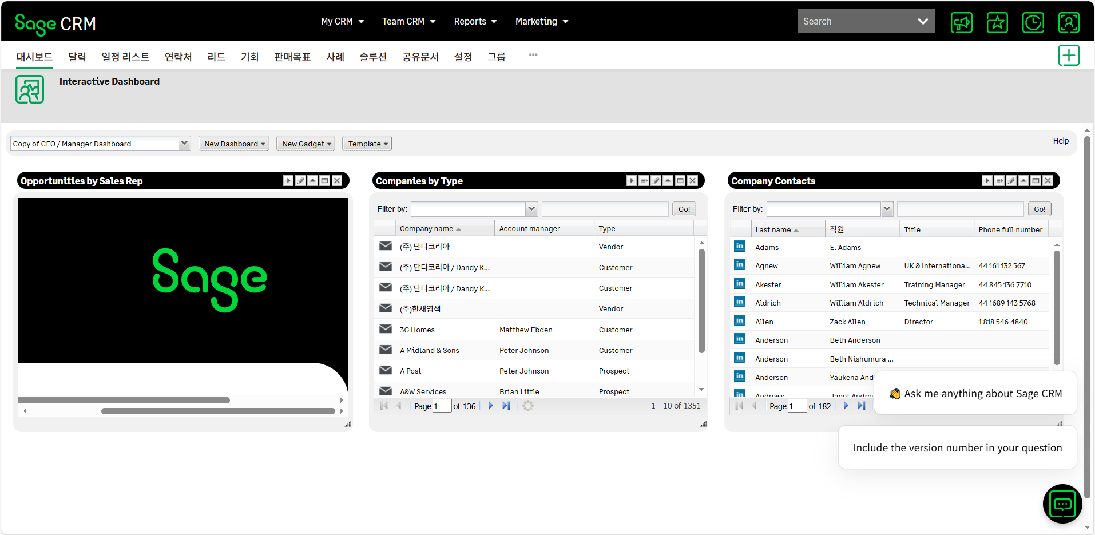
Task: Show more tabs via the ellipsis
Action: point(533,55)
